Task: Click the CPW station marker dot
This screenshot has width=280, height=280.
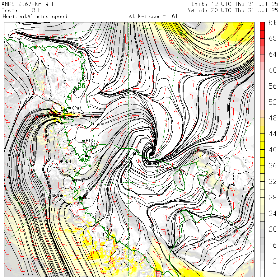Action: coord(70,108)
